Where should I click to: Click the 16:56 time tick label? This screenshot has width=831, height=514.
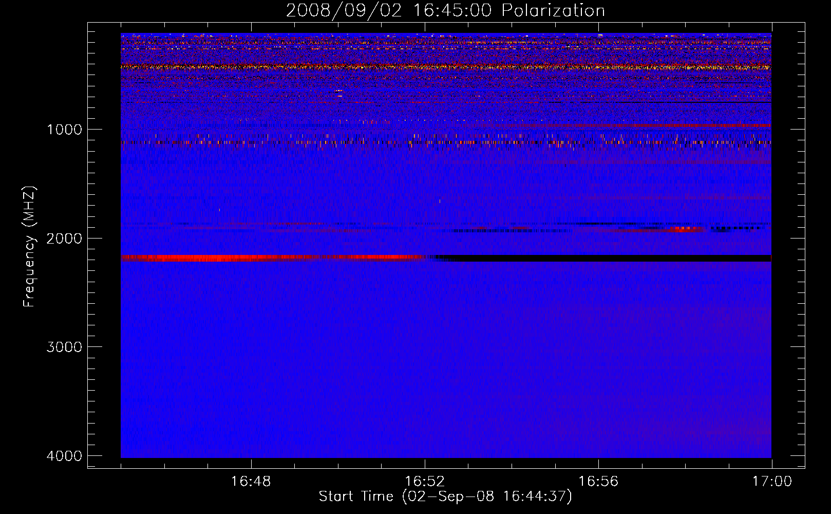[x=598, y=482]
